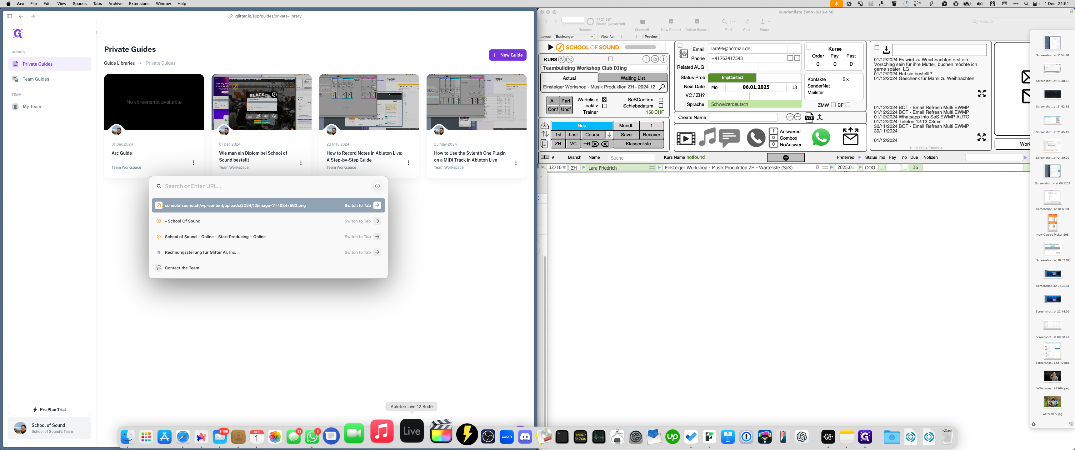1075x450 pixels.
Task: Collapse the Glitter sidebar with chevron
Action: pos(96,32)
